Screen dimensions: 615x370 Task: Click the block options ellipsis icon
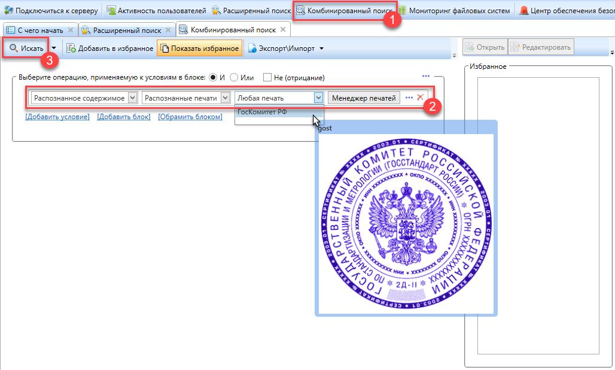426,76
